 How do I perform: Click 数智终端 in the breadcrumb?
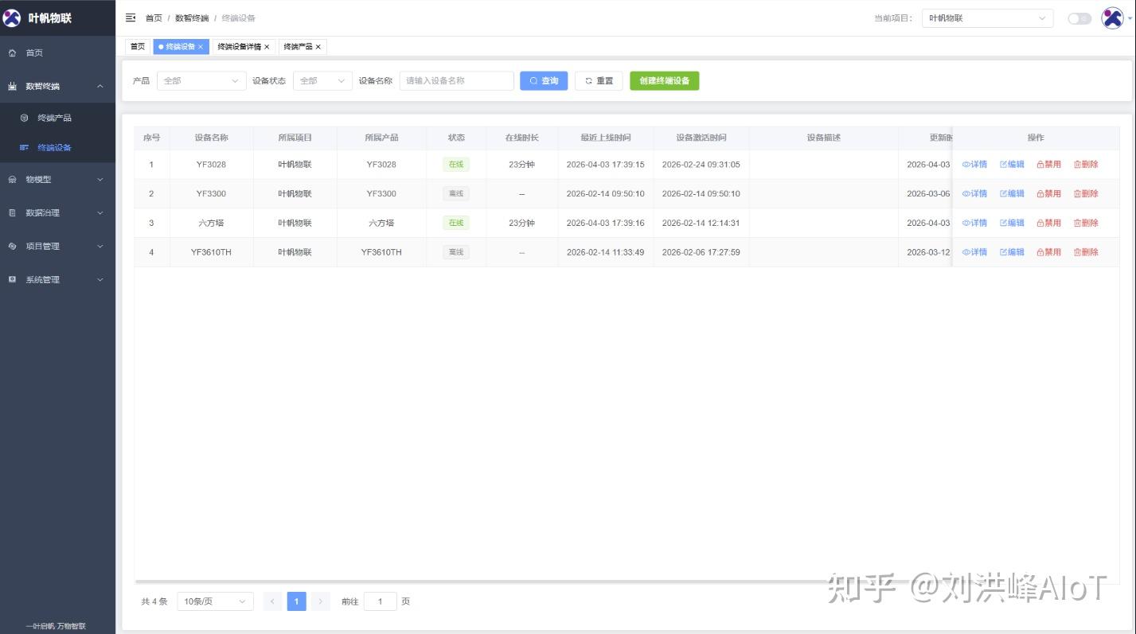(x=192, y=18)
